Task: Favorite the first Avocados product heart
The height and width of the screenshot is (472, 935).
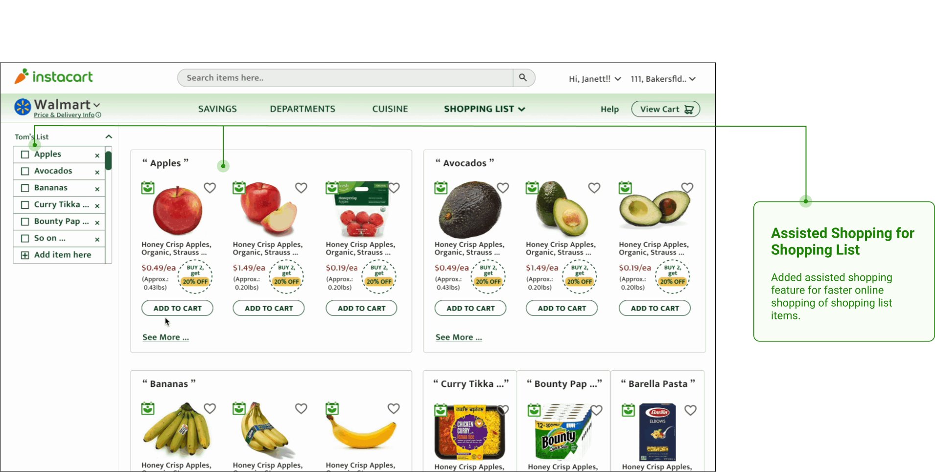Action: coord(503,188)
